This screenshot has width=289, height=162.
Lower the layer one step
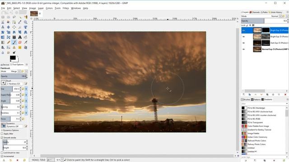click(261, 94)
